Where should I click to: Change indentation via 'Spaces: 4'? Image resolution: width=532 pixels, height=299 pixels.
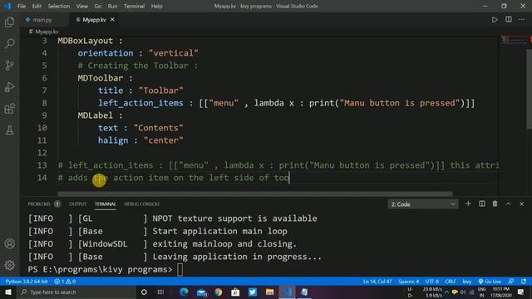point(408,282)
